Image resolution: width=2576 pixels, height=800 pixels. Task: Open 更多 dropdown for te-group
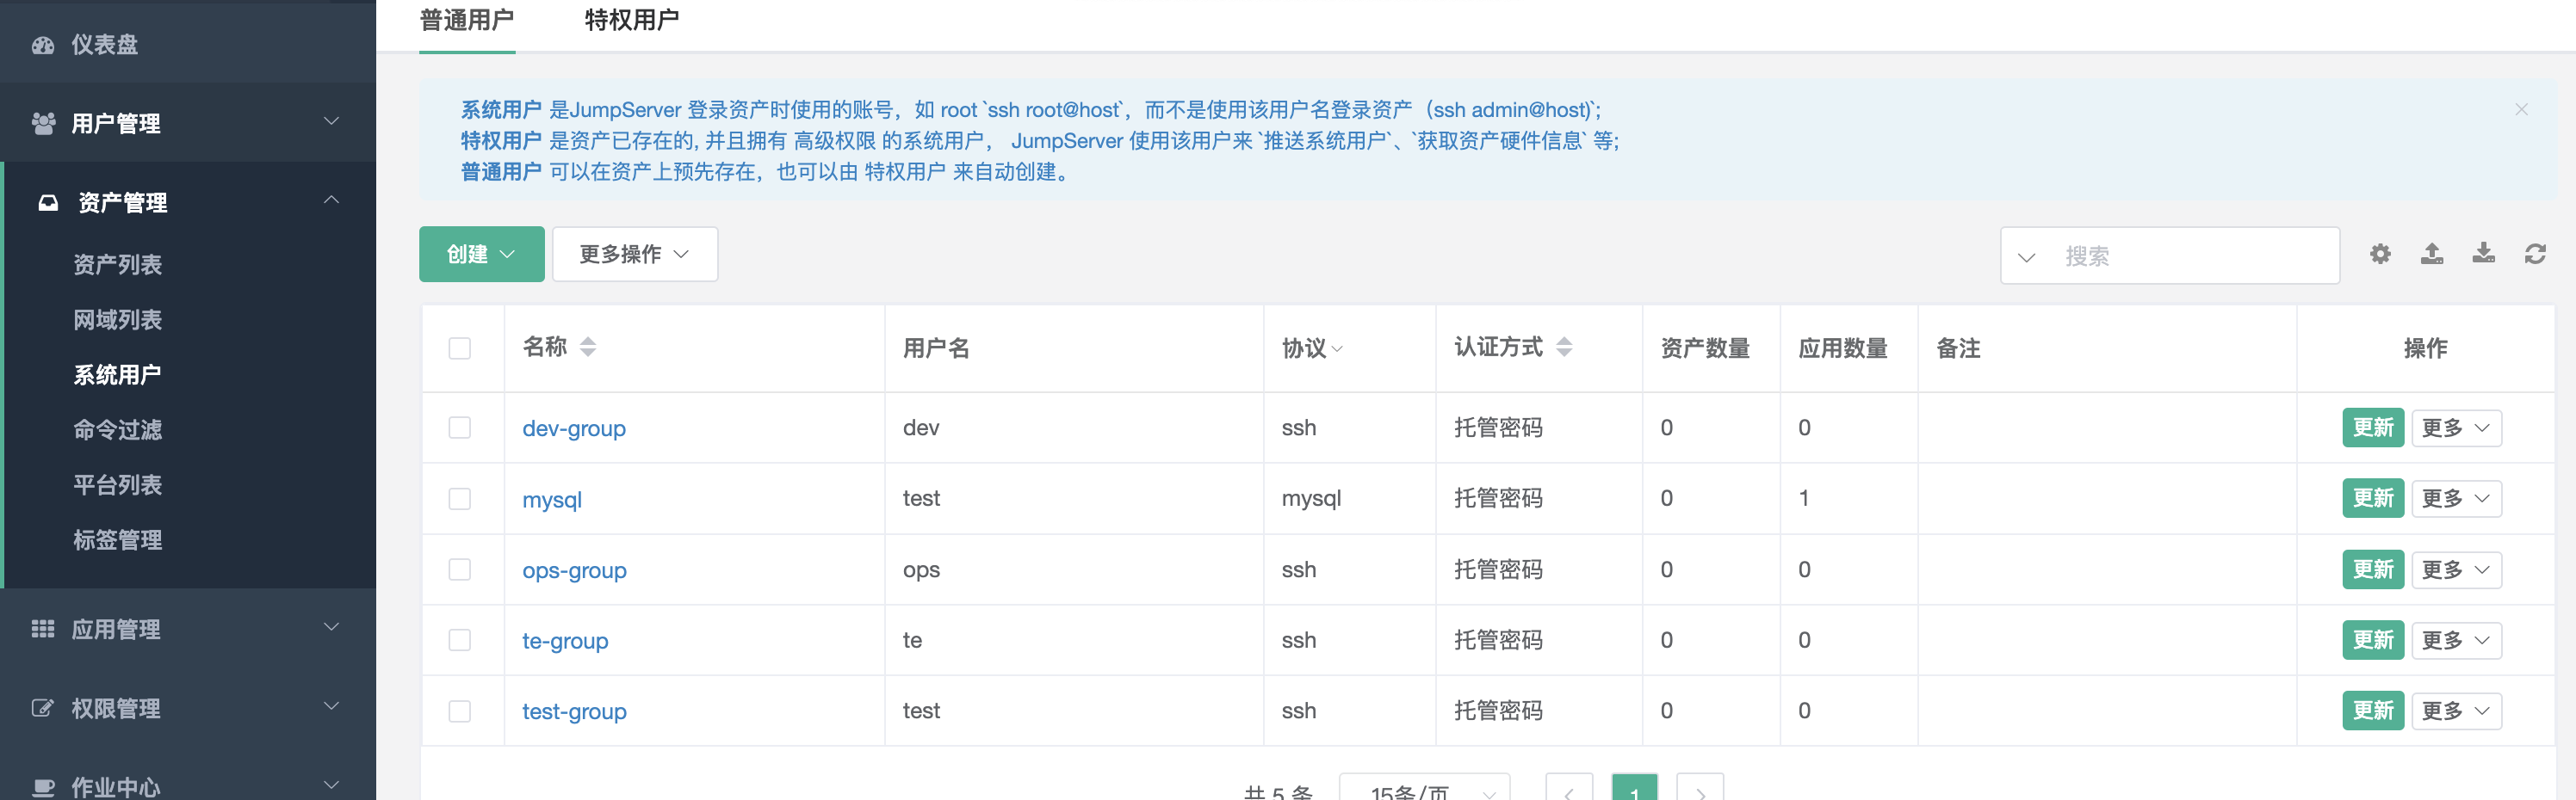click(x=2456, y=640)
